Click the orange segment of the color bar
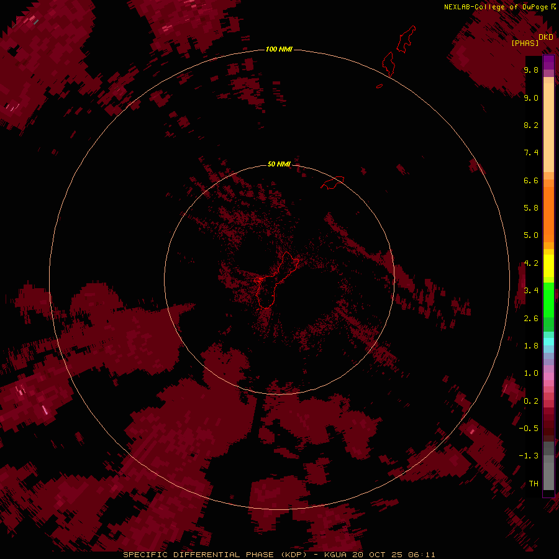The image size is (559, 559). click(x=548, y=214)
